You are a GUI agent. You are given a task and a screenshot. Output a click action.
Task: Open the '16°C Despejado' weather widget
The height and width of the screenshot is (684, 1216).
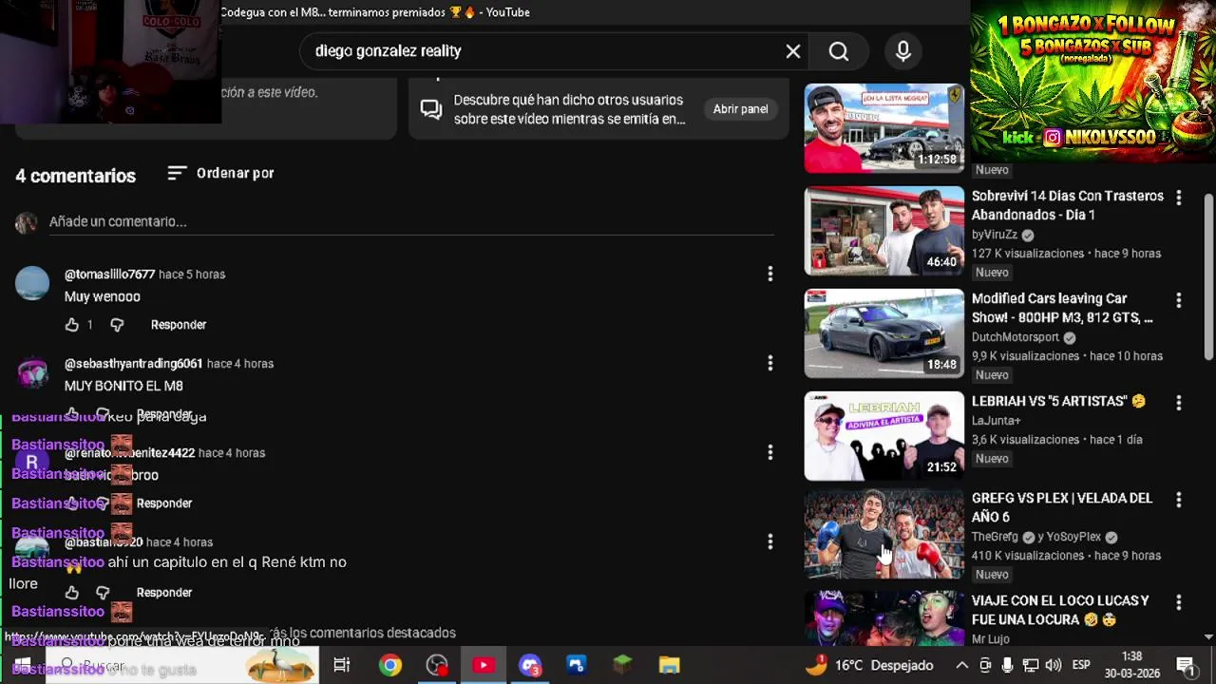pyautogui.click(x=868, y=665)
